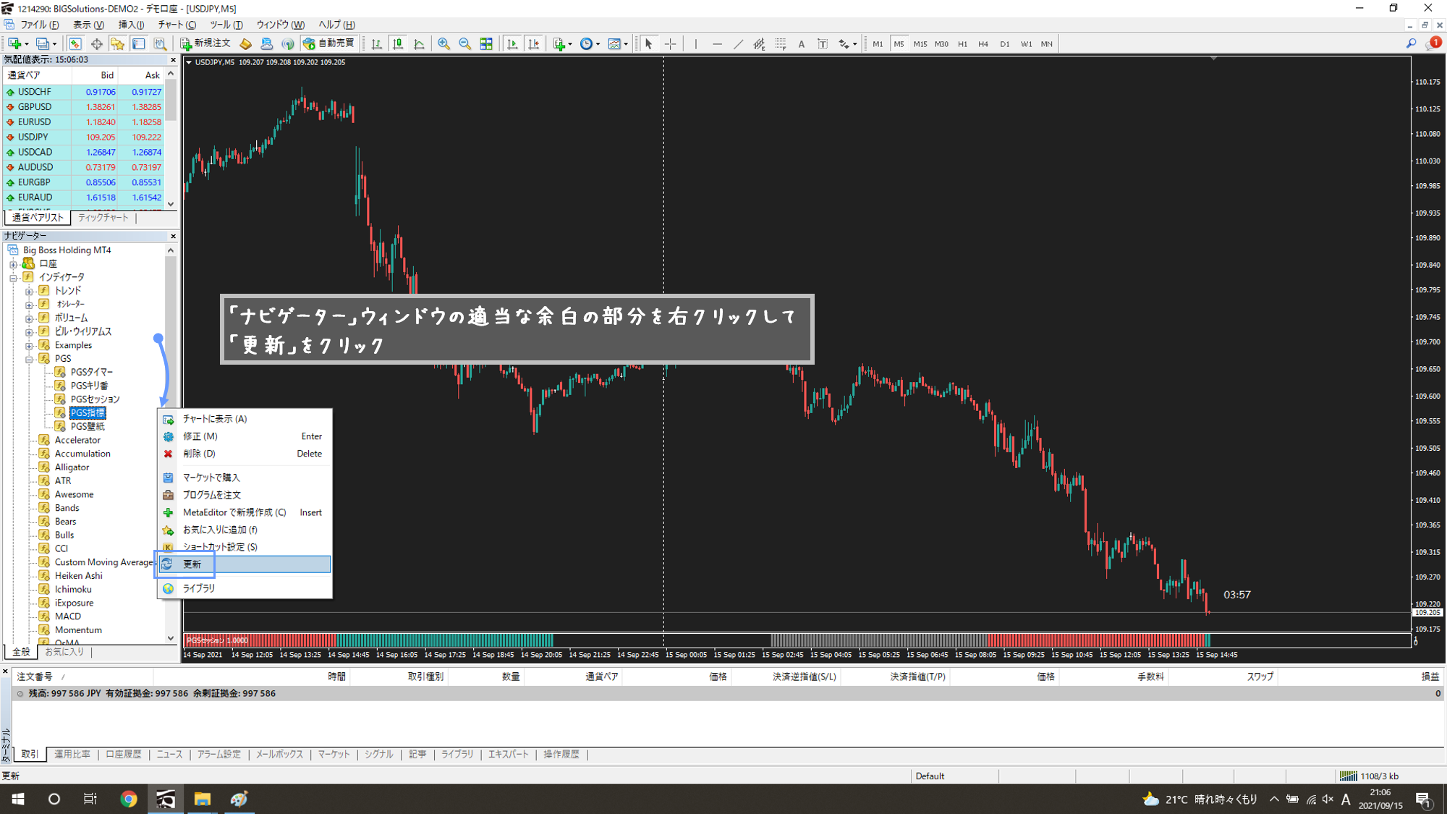Open the 口座履歴 terminal tab
This screenshot has width=1447, height=814.
pos(123,754)
